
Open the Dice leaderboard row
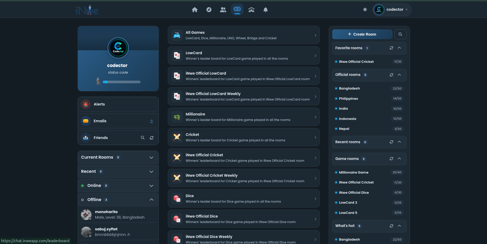coord(244,198)
